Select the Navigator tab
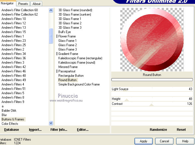The width and height of the screenshot is (195, 145). tap(7, 3)
